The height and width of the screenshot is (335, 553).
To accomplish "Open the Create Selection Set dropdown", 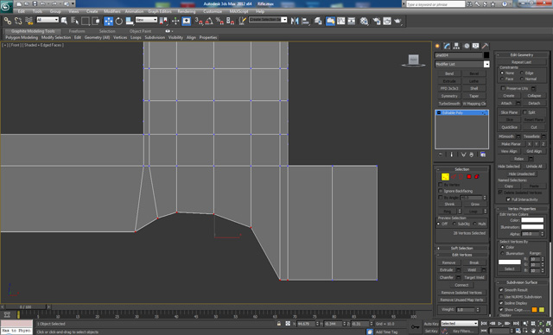I will point(268,20).
